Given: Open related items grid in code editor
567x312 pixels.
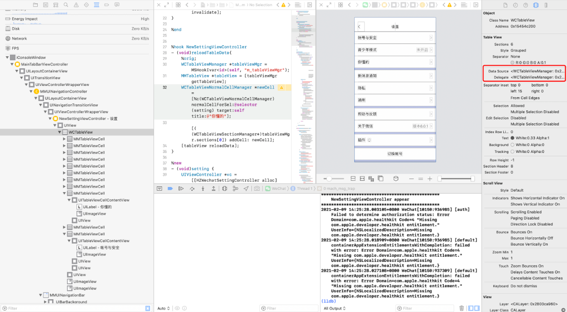Looking at the screenshot, I should (179, 5).
